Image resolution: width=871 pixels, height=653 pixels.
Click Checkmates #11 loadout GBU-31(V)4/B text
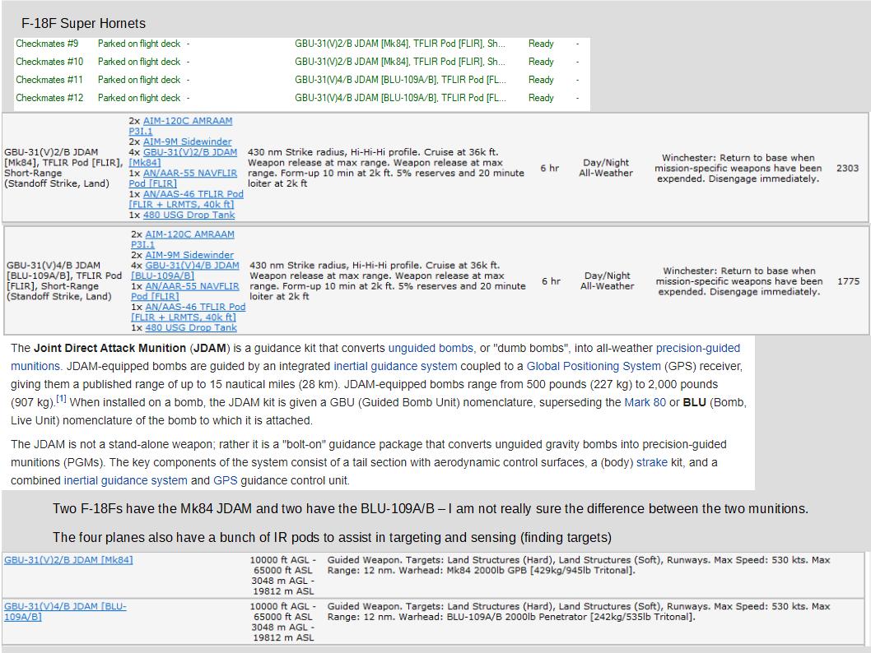[x=400, y=80]
